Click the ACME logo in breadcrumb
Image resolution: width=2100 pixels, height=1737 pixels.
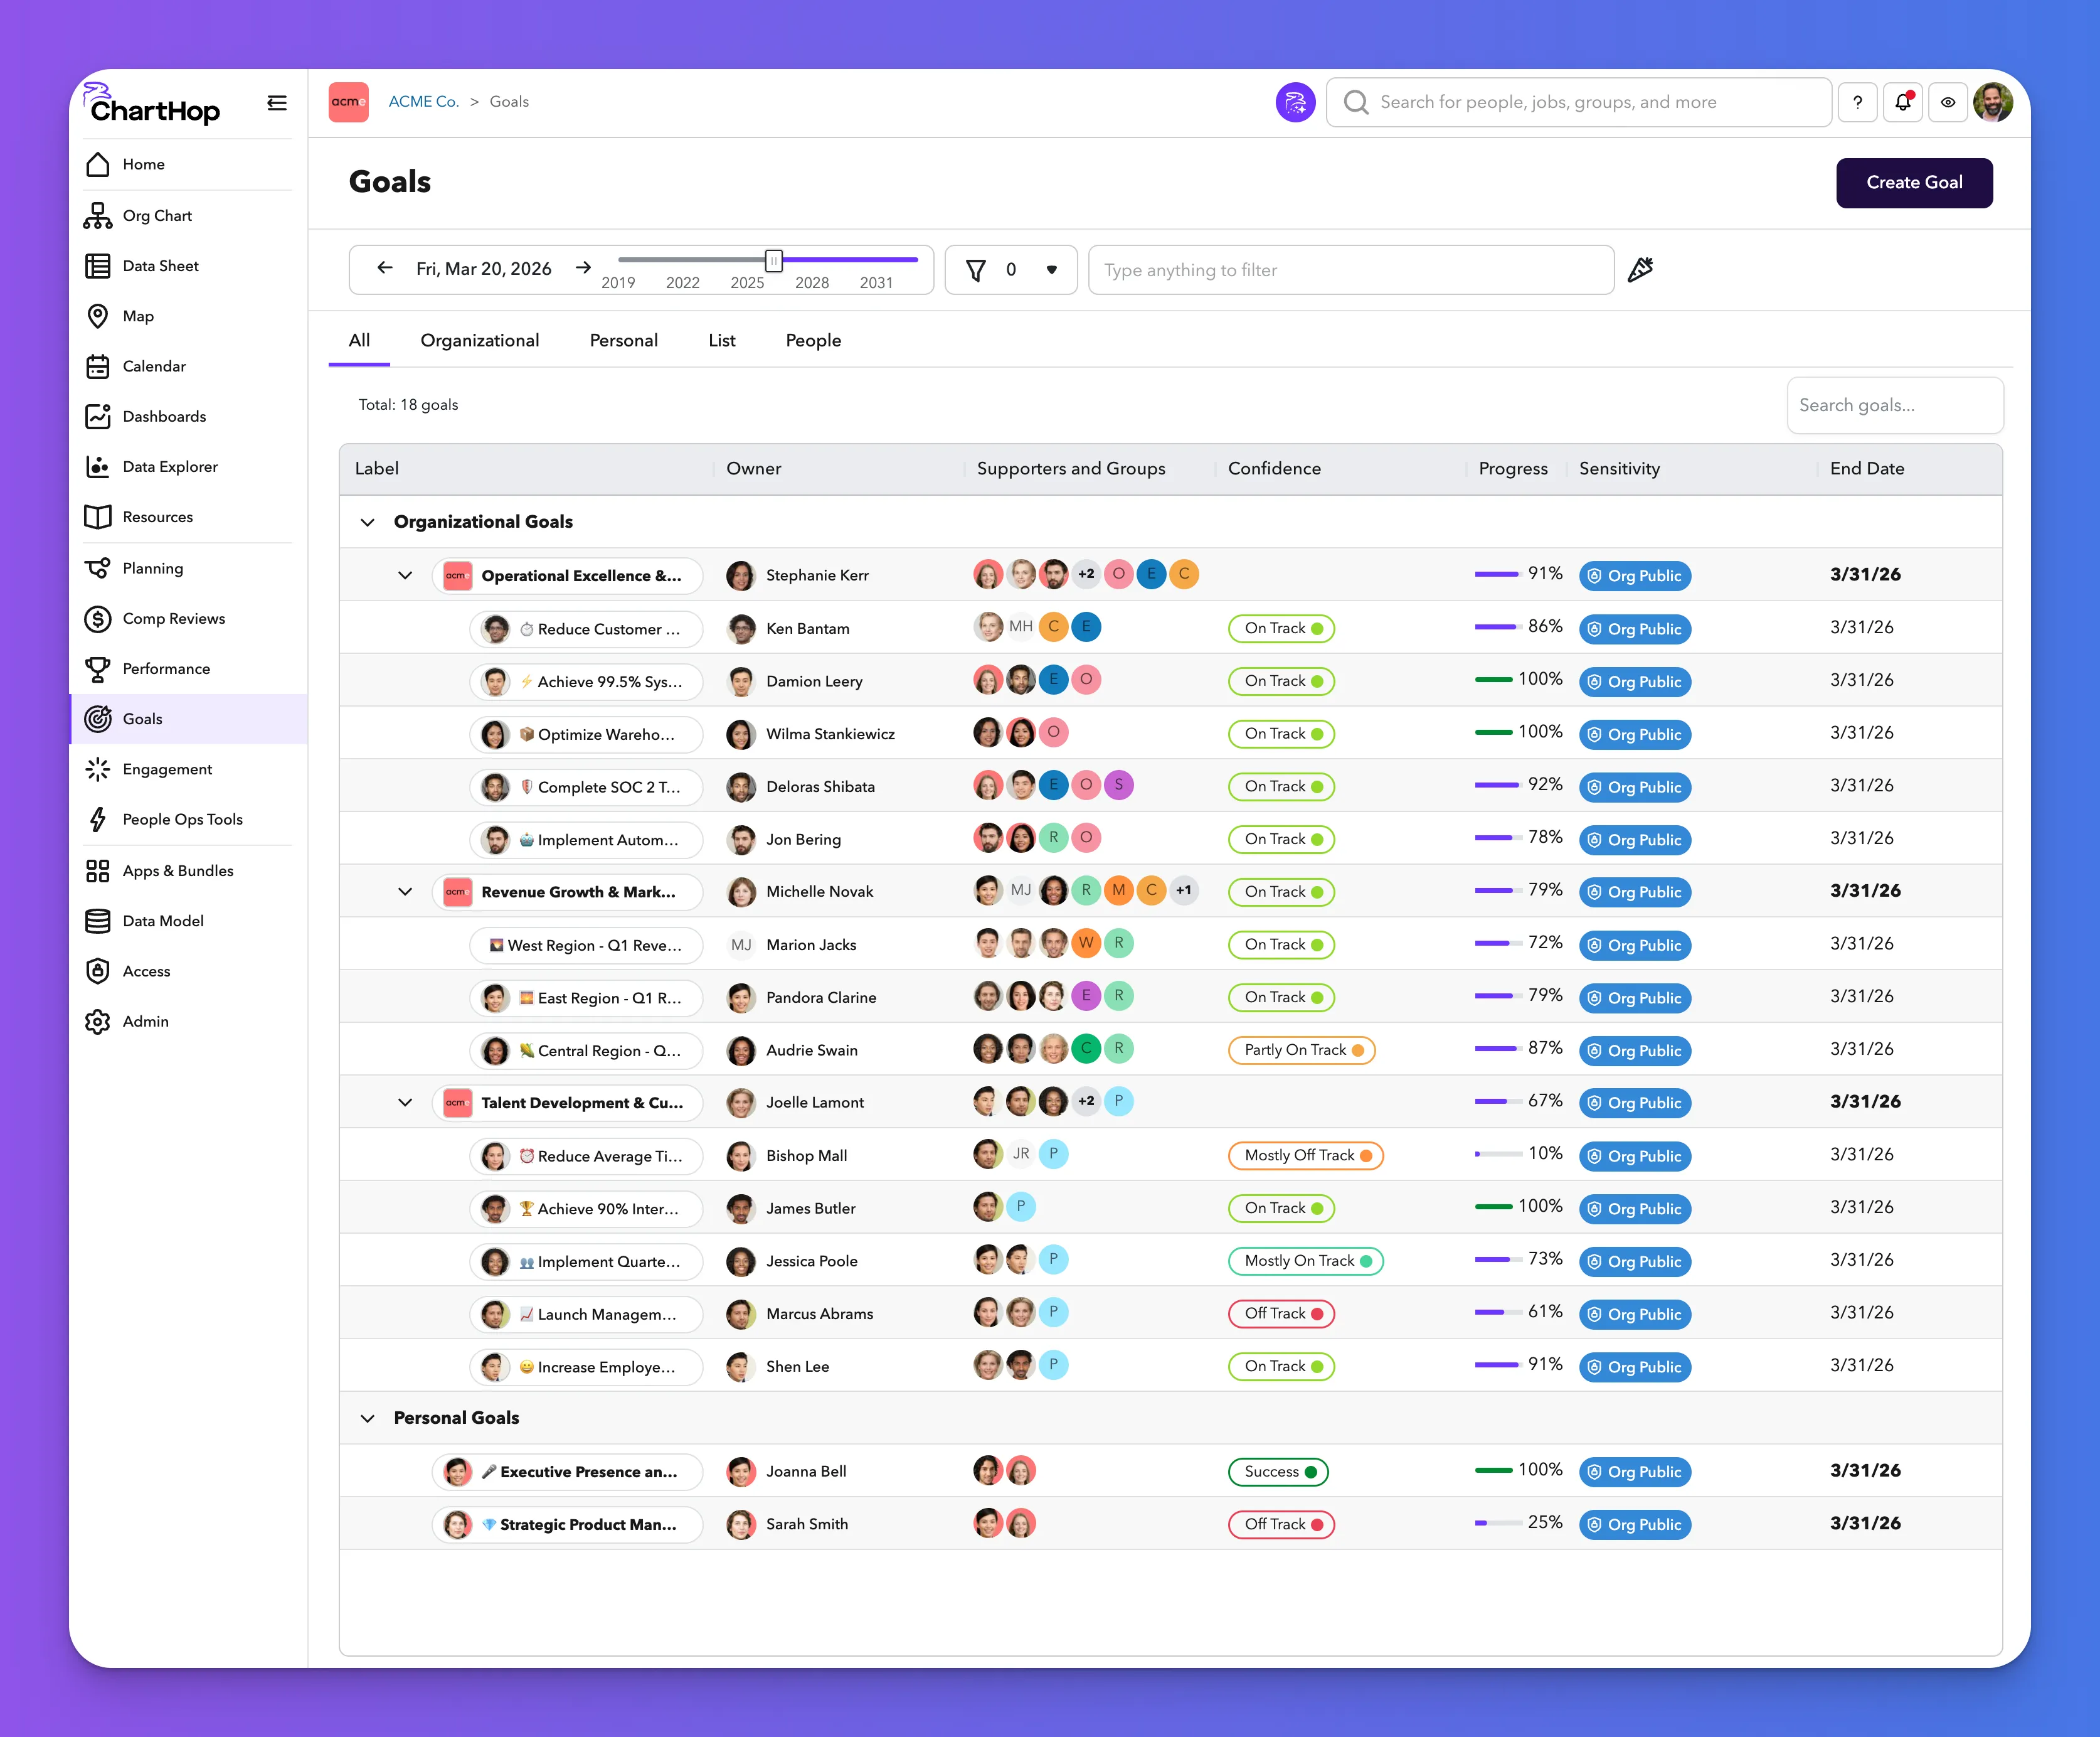coord(348,102)
